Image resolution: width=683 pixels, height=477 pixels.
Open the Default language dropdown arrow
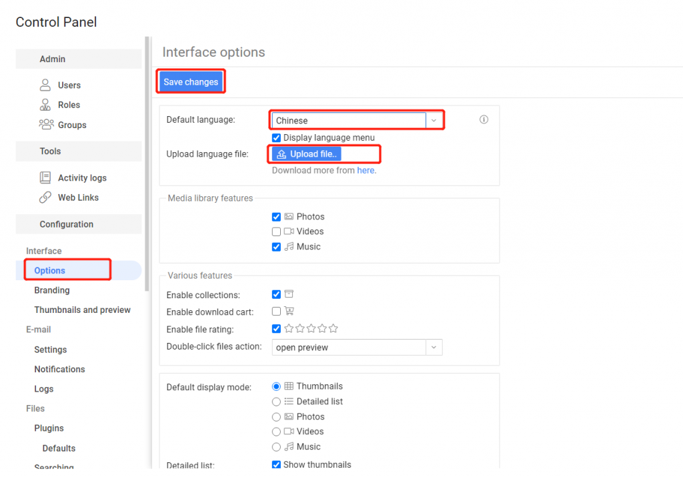click(434, 121)
